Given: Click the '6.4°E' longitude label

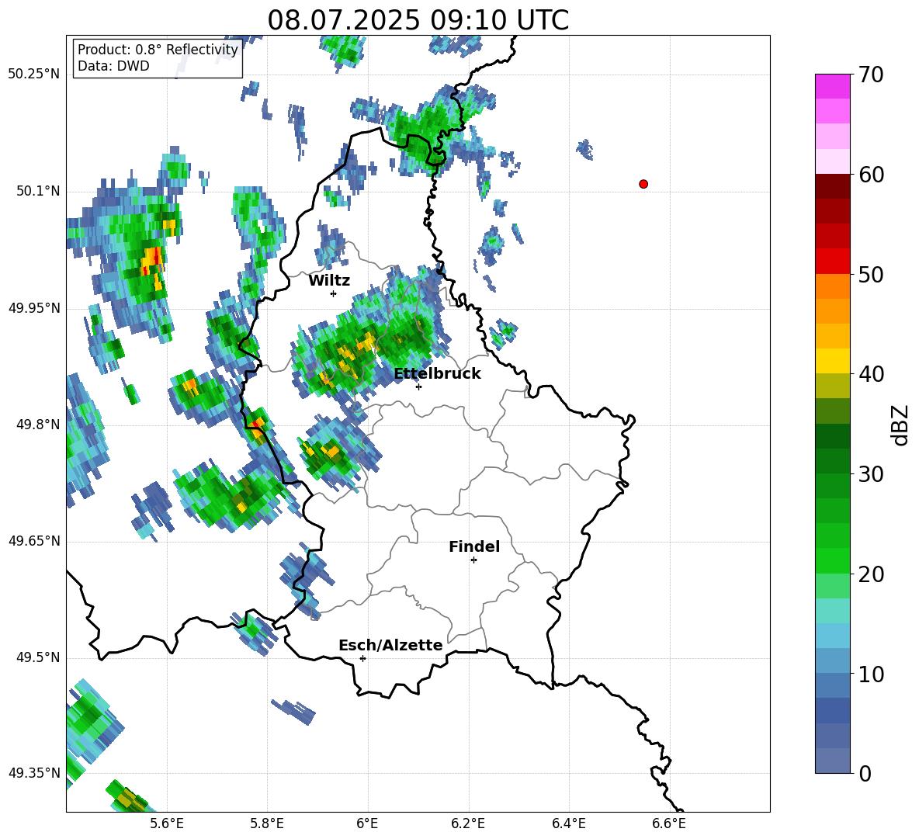Looking at the screenshot, I should (568, 823).
